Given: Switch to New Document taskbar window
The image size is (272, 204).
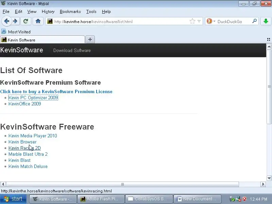Looking at the screenshot, I should [197, 199].
